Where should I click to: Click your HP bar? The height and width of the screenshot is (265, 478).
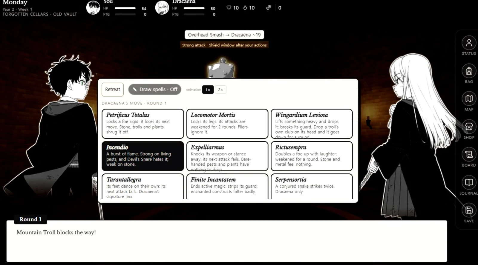click(x=125, y=8)
